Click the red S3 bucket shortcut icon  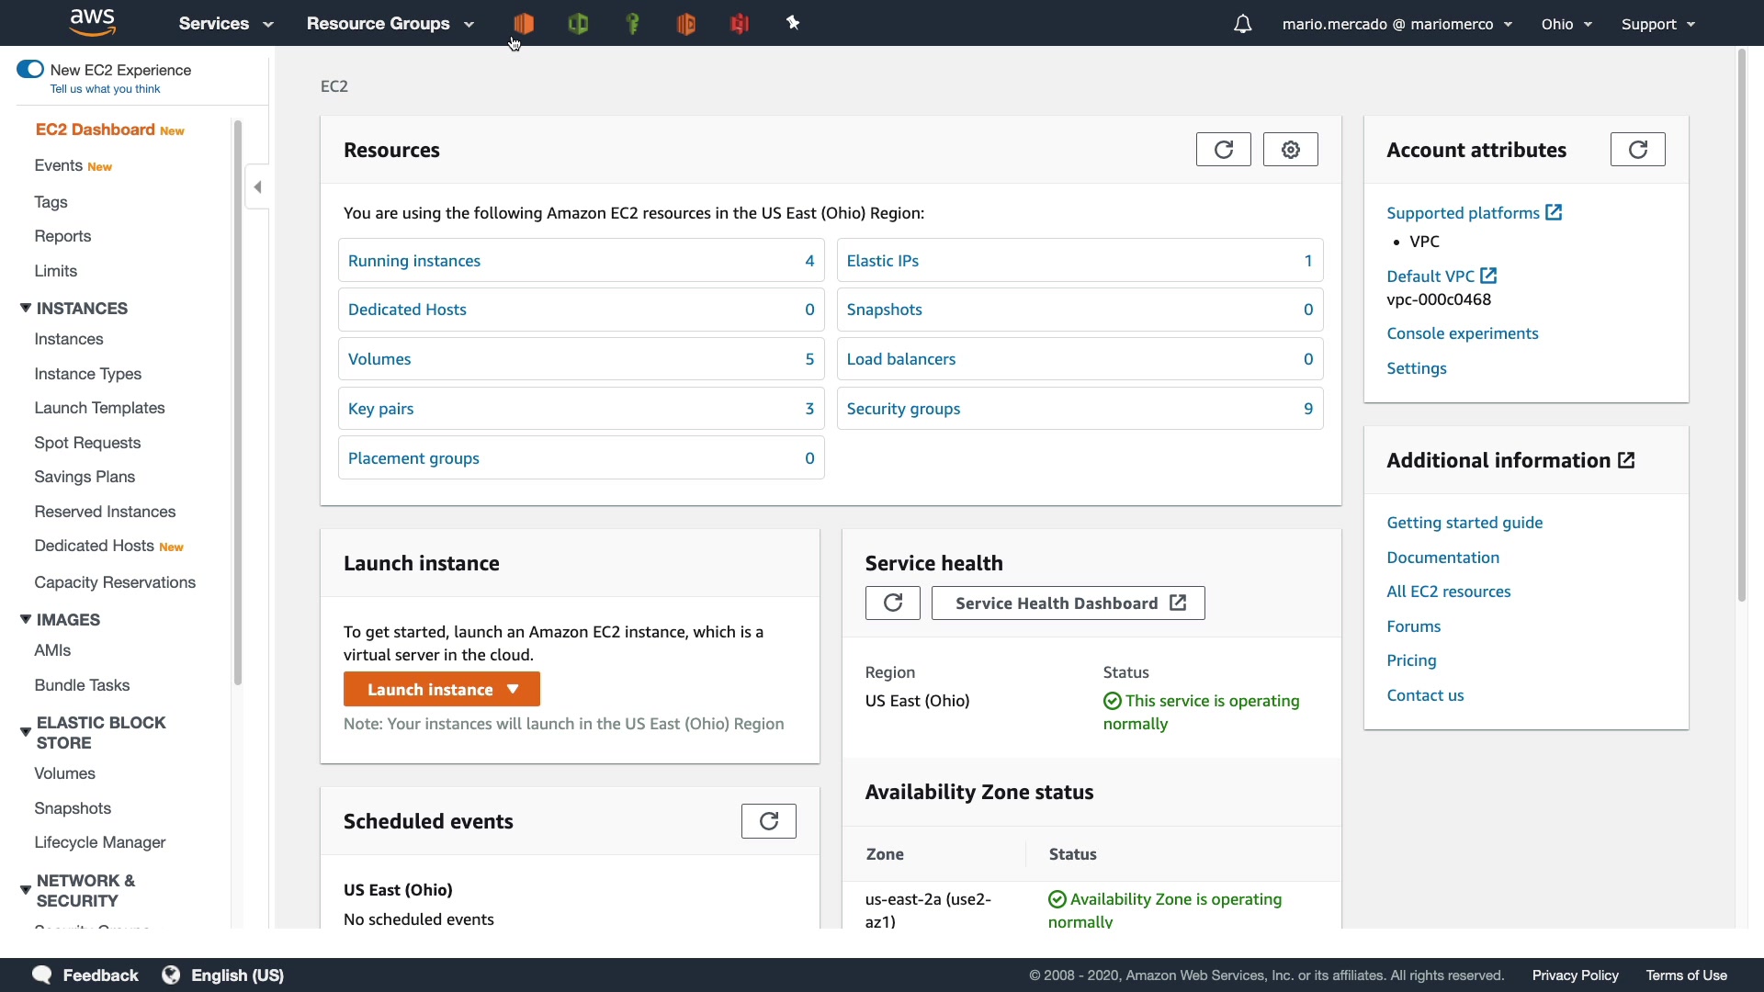click(740, 23)
